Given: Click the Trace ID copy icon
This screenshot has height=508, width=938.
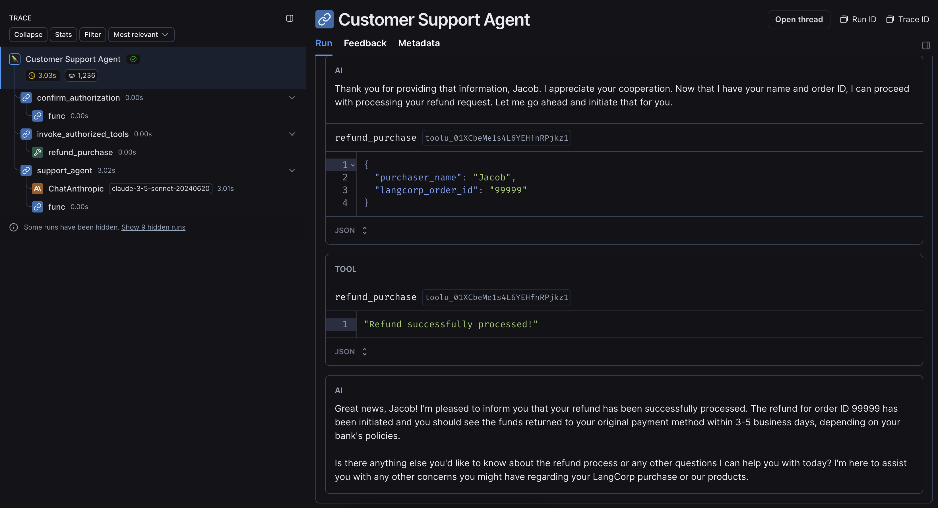Looking at the screenshot, I should pos(890,20).
